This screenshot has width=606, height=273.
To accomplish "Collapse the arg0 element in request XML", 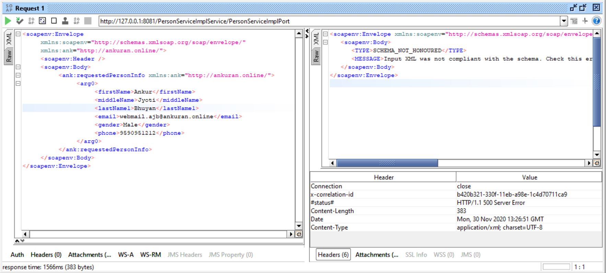I will point(18,83).
